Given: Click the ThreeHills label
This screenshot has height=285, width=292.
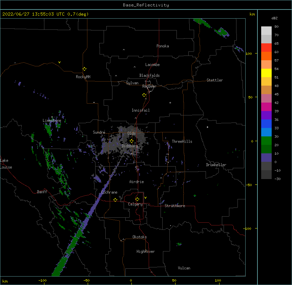Looking at the screenshot, I should [182, 141].
